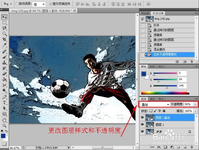Open the 不透明度 slider arrow
199x150 pixels.
195,104
